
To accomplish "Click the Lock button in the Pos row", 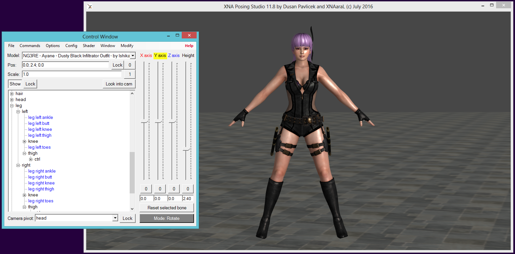I will (x=118, y=65).
